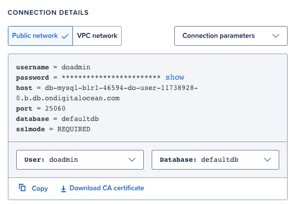
Task: Click the database defaultdb value in parameters
Action: [x=80, y=118]
